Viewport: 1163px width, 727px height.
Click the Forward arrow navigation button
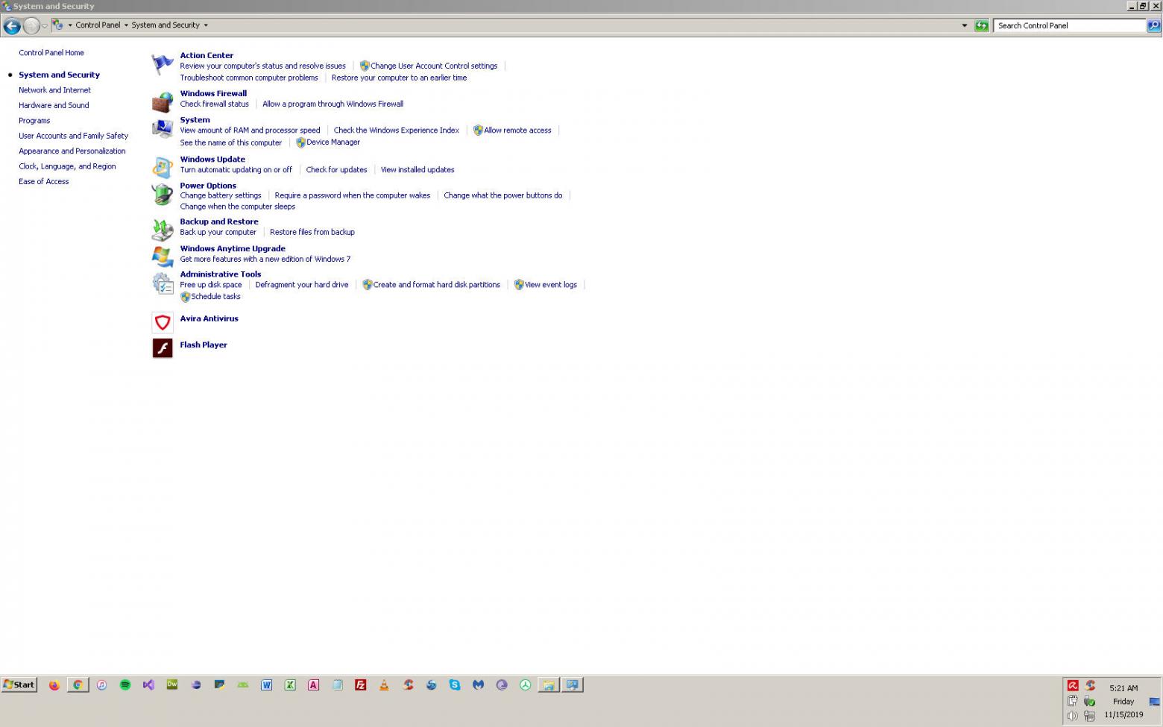pos(31,26)
